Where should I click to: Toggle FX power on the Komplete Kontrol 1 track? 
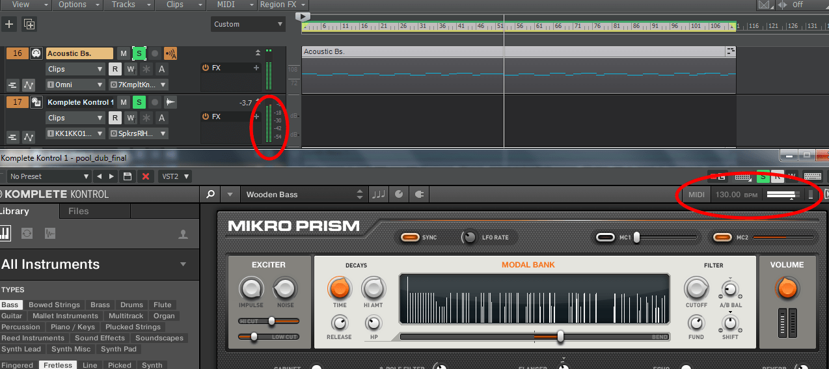coord(206,116)
